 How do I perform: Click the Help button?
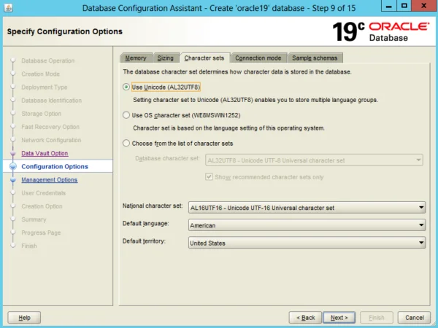[x=24, y=318]
